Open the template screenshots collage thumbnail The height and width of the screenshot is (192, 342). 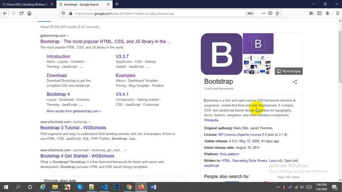(257, 65)
